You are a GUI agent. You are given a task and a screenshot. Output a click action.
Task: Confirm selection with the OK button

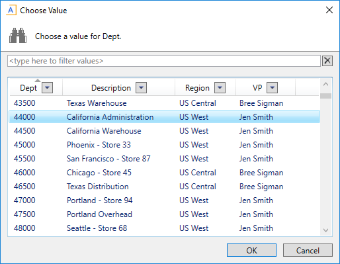tap(251, 250)
